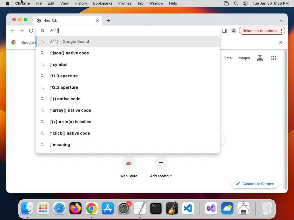Select suggestion 'ƒ/1.9 aperture'

click(128, 76)
